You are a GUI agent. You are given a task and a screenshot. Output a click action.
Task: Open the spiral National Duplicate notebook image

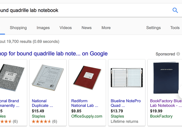coord(48,78)
